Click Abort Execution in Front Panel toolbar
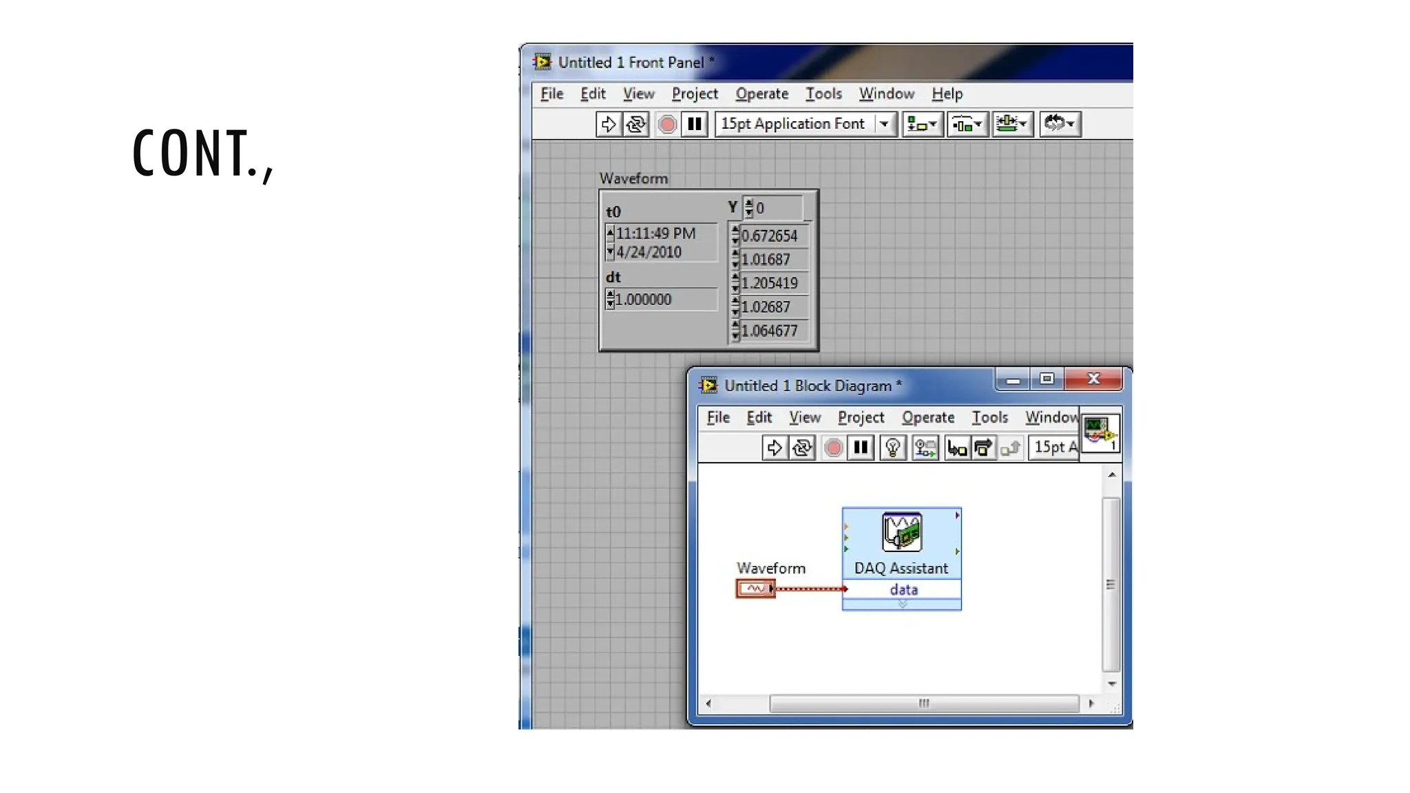1410x793 pixels. pos(666,125)
